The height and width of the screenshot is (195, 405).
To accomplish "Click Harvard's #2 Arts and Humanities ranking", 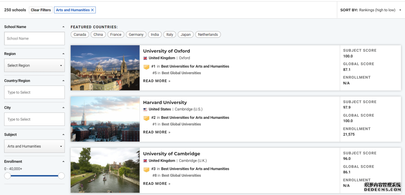I will [190, 118].
